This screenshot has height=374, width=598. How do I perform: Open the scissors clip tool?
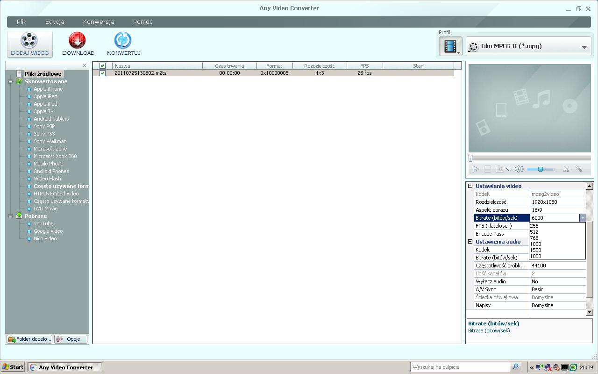pyautogui.click(x=566, y=169)
